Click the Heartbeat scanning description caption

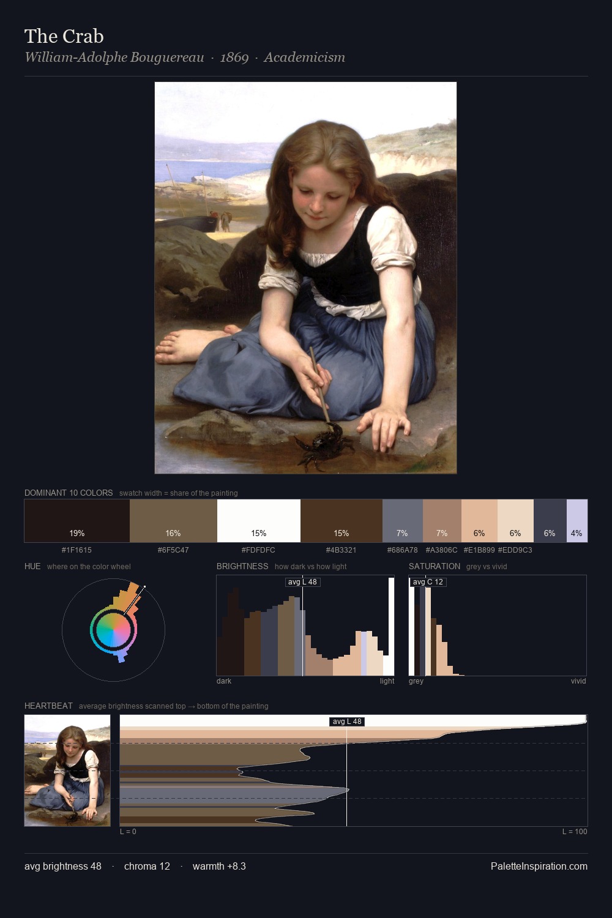coord(173,706)
